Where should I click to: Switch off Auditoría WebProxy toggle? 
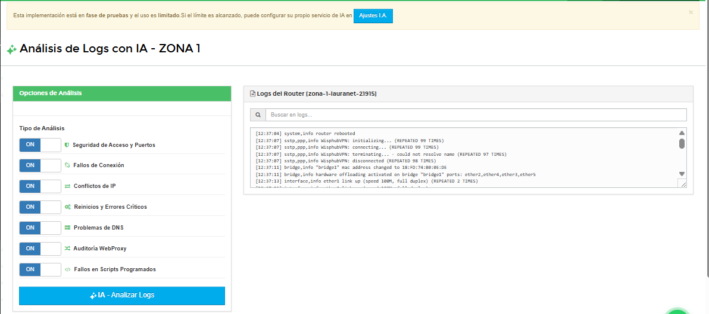click(x=40, y=249)
